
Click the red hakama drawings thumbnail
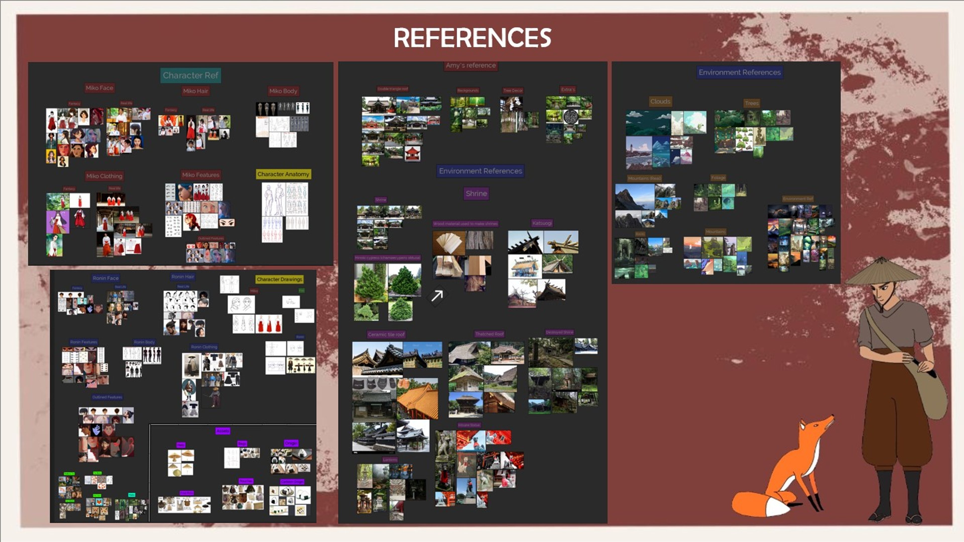click(269, 324)
